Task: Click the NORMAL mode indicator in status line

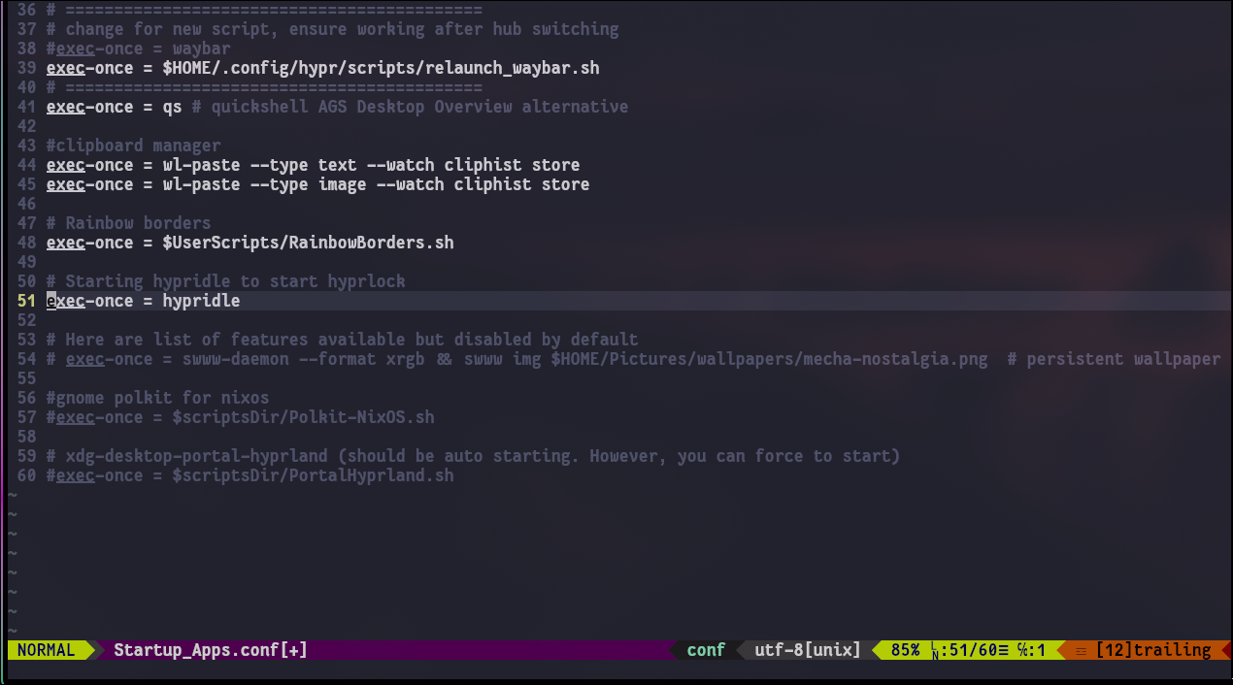Action: pos(46,650)
